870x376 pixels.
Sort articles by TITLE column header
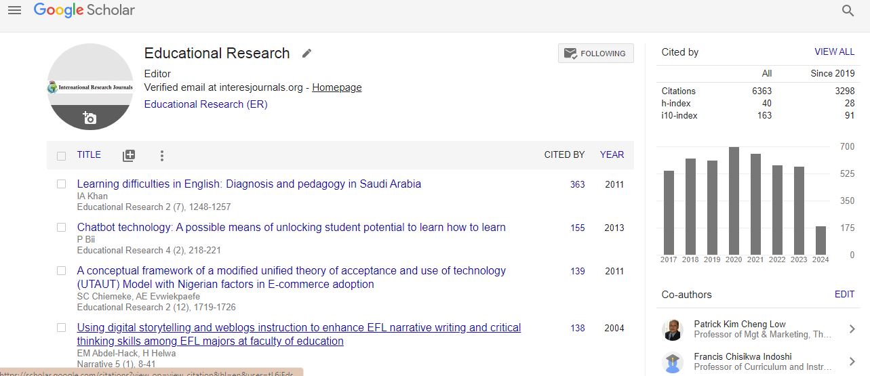(89, 154)
